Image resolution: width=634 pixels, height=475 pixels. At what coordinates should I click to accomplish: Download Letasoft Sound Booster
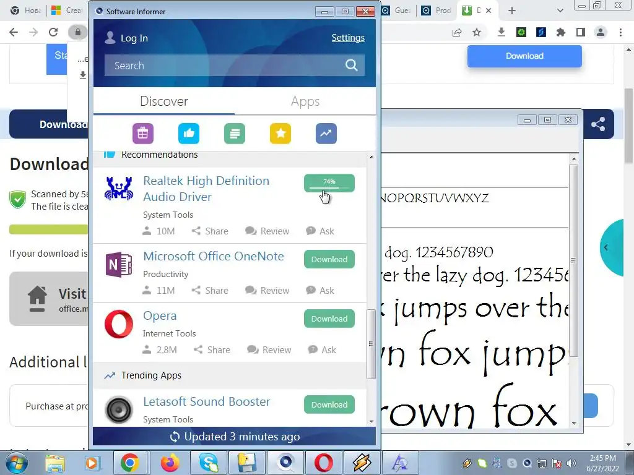tap(329, 404)
